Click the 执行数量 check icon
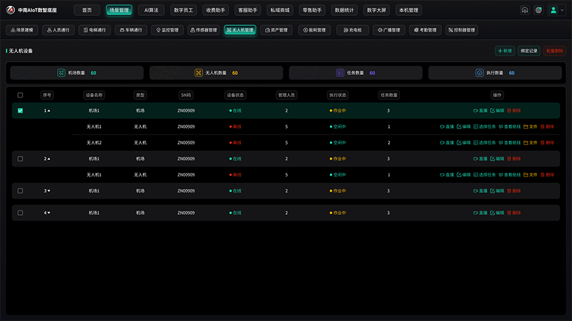Viewport: 572px width, 321px height. click(x=480, y=73)
